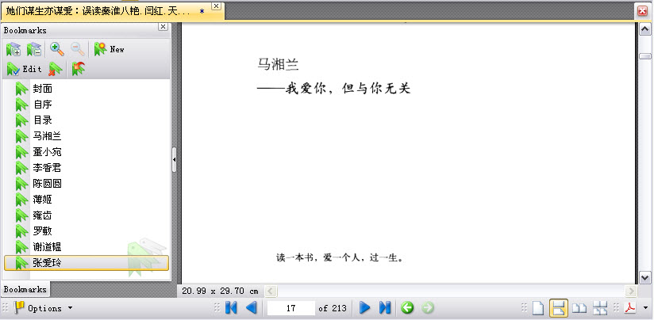Switch to facing pages layout
This screenshot has height=320, width=654.
(x=579, y=308)
